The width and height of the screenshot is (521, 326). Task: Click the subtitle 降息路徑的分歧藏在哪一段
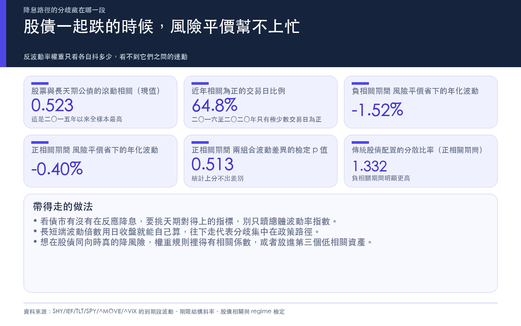point(64,10)
